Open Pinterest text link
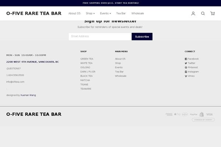The width and height of the screenshot is (221, 147). (193, 67)
